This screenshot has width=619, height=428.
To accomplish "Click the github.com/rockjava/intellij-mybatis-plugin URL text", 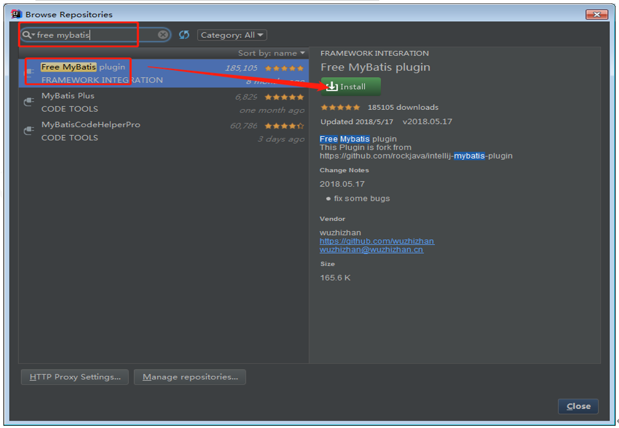I will (416, 156).
